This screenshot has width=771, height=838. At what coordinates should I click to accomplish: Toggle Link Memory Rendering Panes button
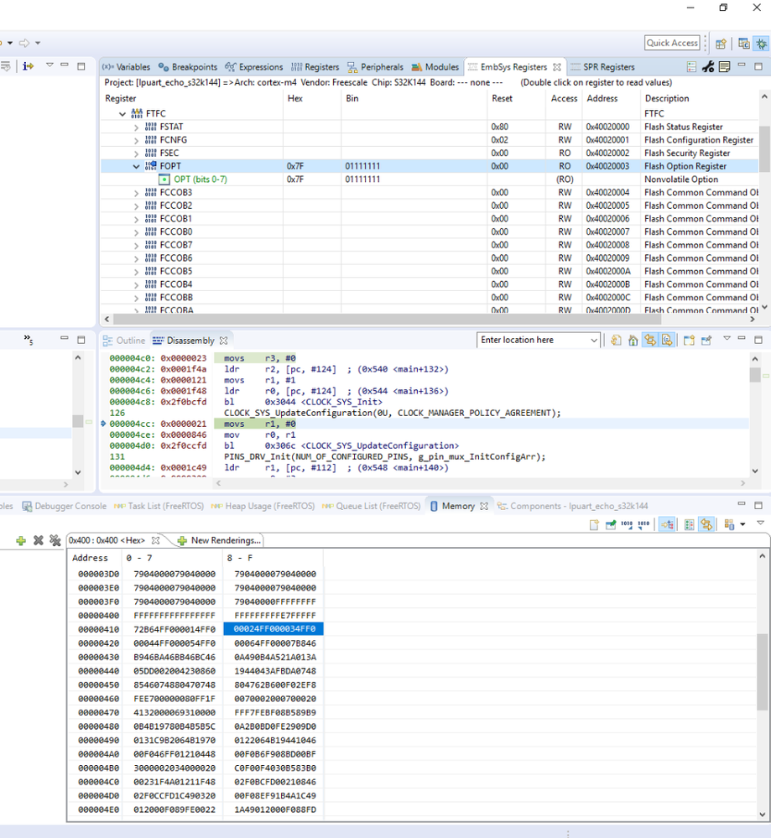[x=706, y=525]
